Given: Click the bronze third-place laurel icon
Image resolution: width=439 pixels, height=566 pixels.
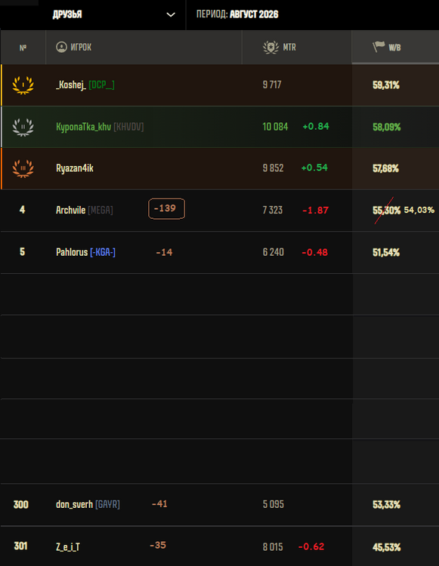Looking at the screenshot, I should click(23, 168).
